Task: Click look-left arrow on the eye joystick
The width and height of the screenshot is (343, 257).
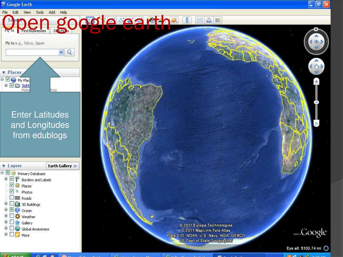Action: point(311,42)
